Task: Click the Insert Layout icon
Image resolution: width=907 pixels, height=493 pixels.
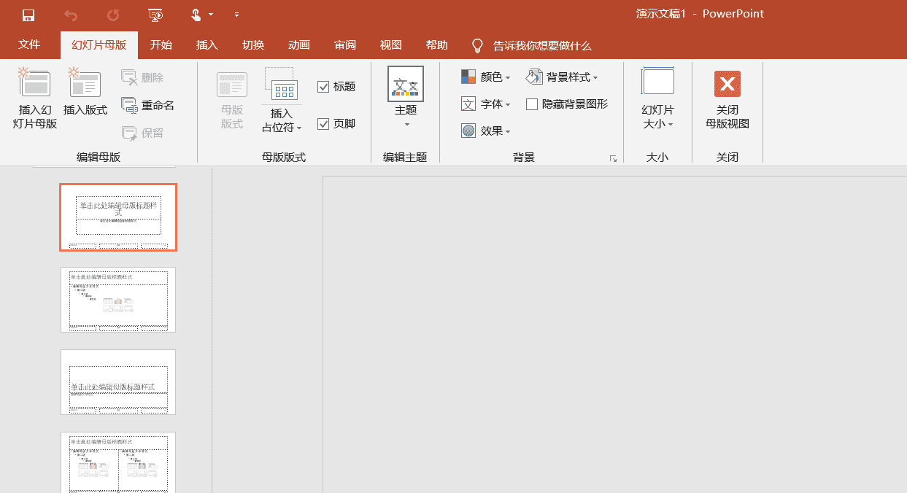Action: [x=85, y=83]
